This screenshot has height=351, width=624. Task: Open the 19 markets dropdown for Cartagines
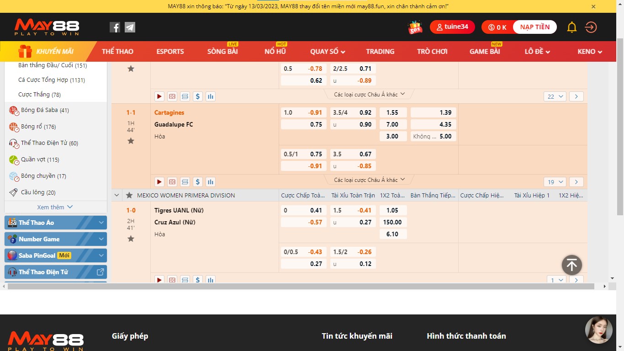point(555,182)
